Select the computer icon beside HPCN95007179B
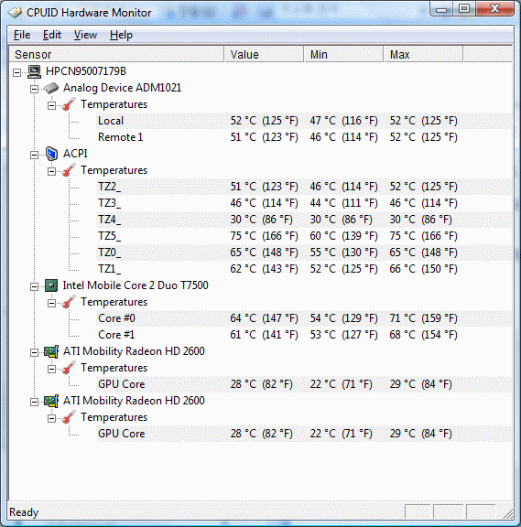Image resolution: width=521 pixels, height=527 pixels. 34,71
